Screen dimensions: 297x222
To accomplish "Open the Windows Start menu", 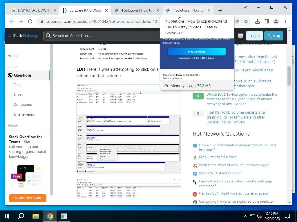I will (x=7, y=216).
